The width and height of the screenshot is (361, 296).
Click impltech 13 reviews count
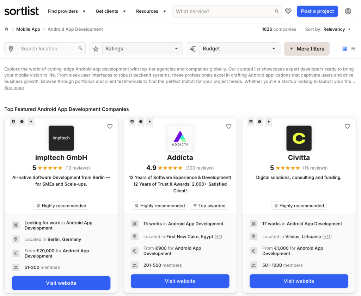(x=78, y=168)
